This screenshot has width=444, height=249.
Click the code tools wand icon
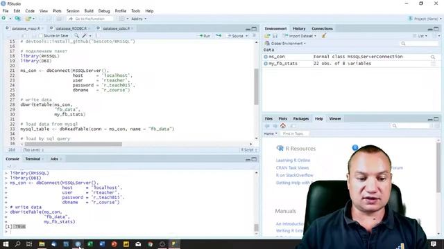click(84, 36)
